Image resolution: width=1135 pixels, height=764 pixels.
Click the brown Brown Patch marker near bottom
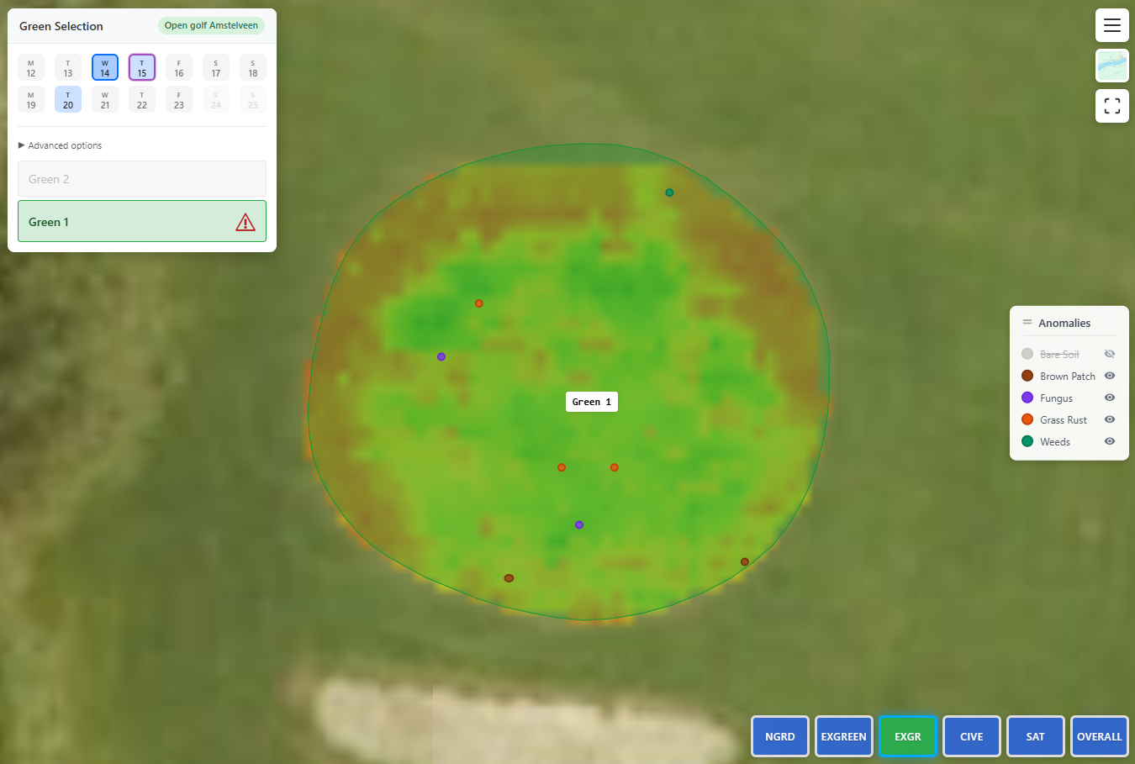(509, 577)
